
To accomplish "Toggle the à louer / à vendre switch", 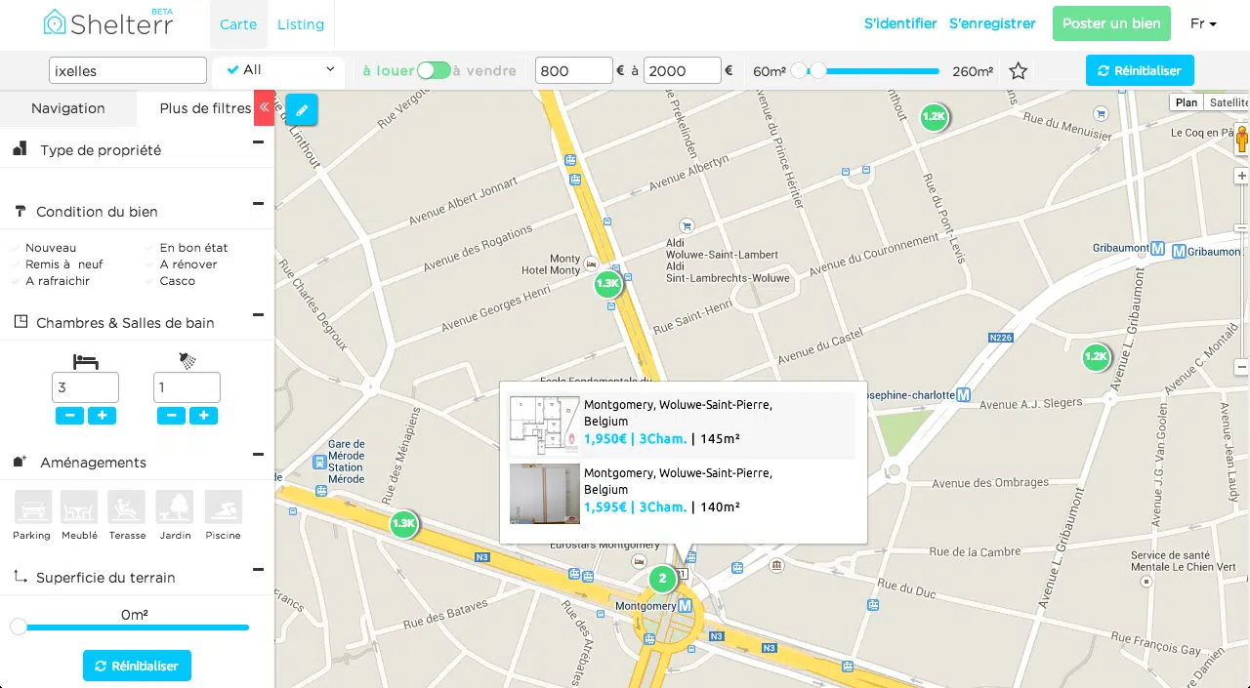I will pos(434,70).
